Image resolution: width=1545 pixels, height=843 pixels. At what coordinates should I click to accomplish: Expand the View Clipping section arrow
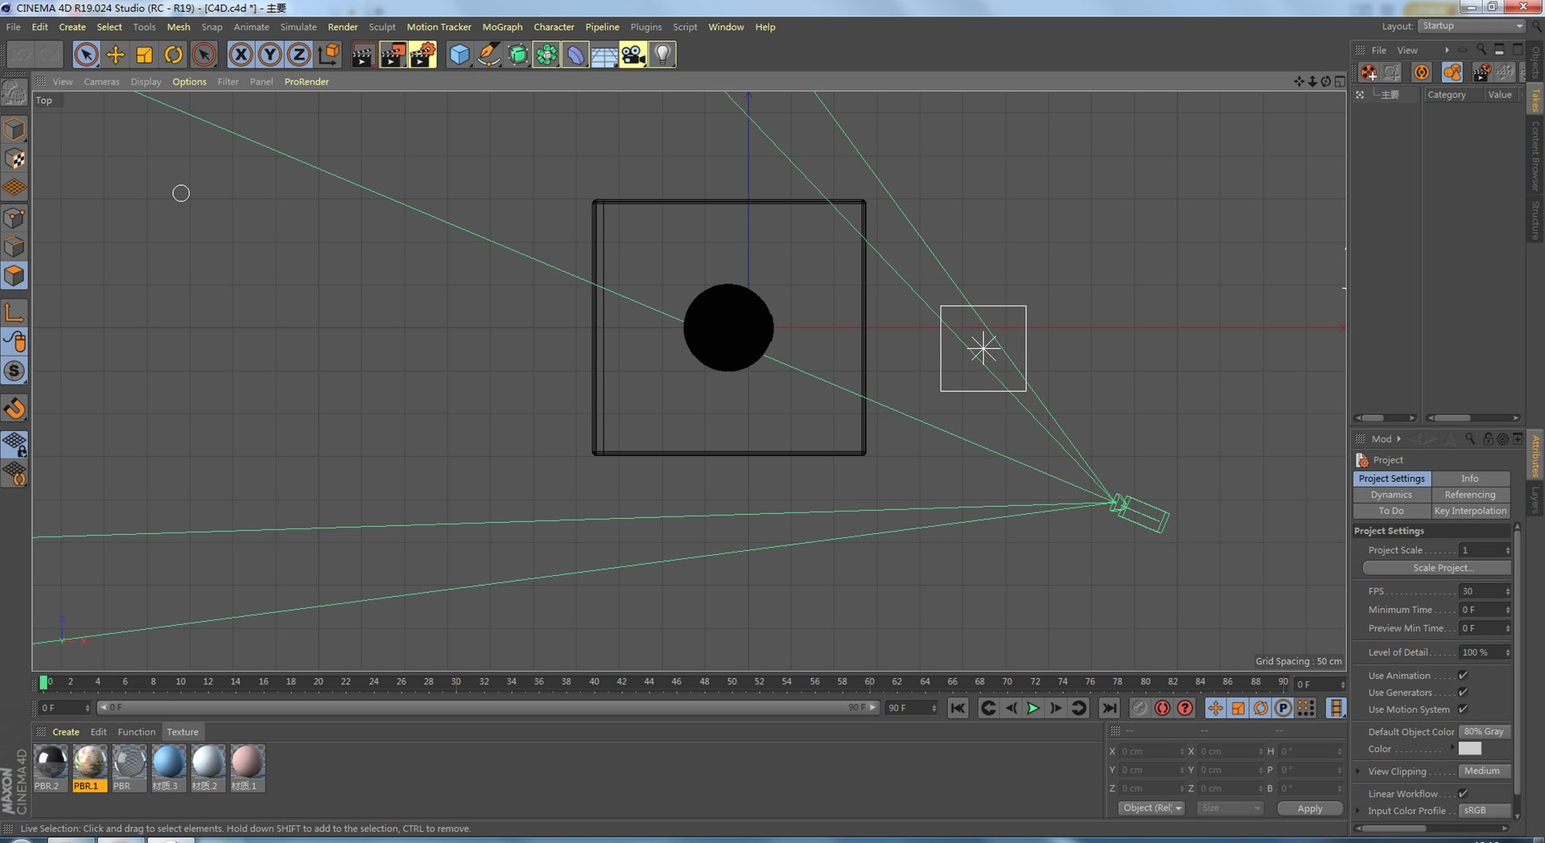pos(1358,771)
